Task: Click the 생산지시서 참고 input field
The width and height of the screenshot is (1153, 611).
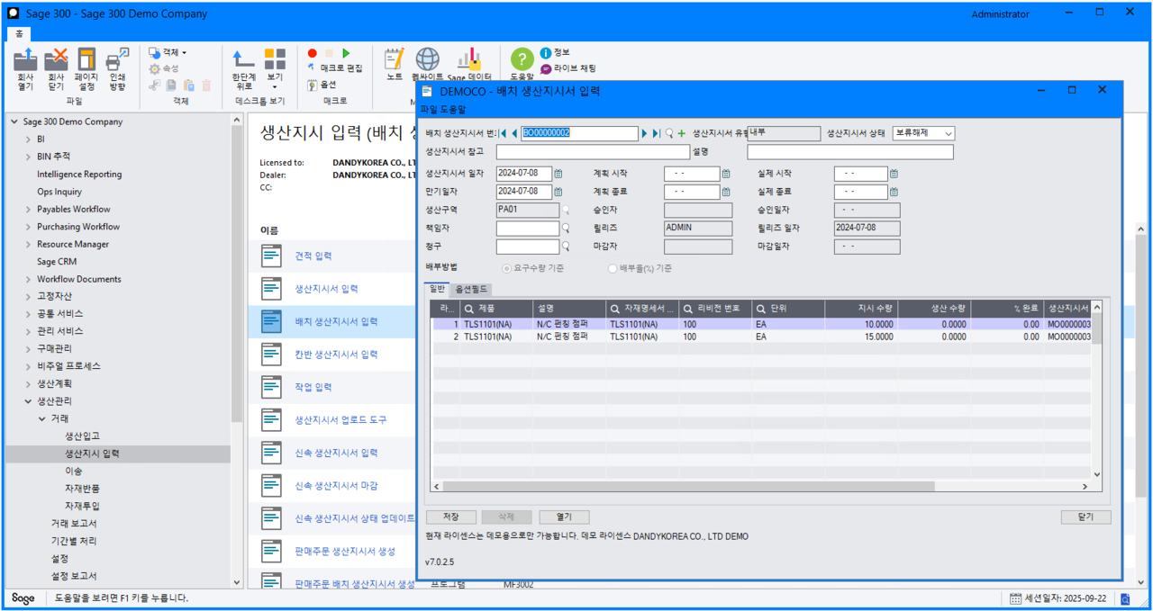Action: pyautogui.click(x=592, y=152)
